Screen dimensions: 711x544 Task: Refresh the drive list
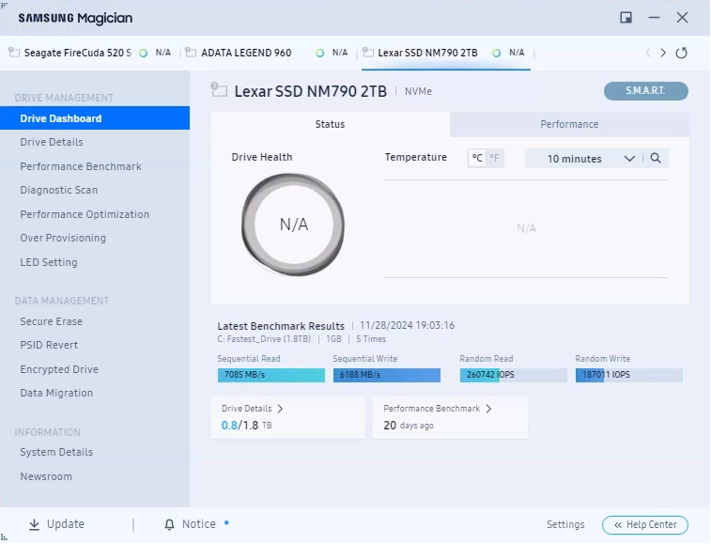pyautogui.click(x=681, y=53)
